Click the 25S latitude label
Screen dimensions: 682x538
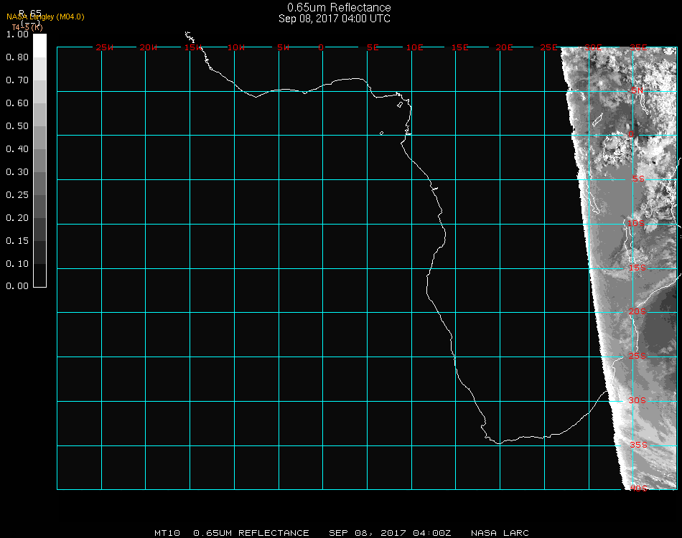click(638, 356)
